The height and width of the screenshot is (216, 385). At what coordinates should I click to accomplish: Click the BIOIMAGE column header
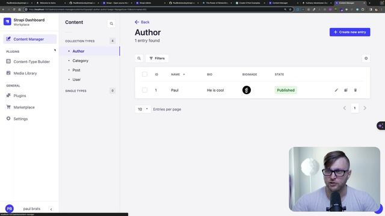250,74
